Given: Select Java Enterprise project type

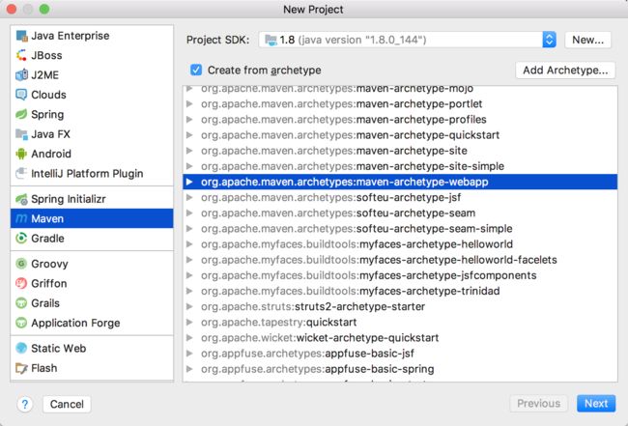Looking at the screenshot, I should coord(92,36).
